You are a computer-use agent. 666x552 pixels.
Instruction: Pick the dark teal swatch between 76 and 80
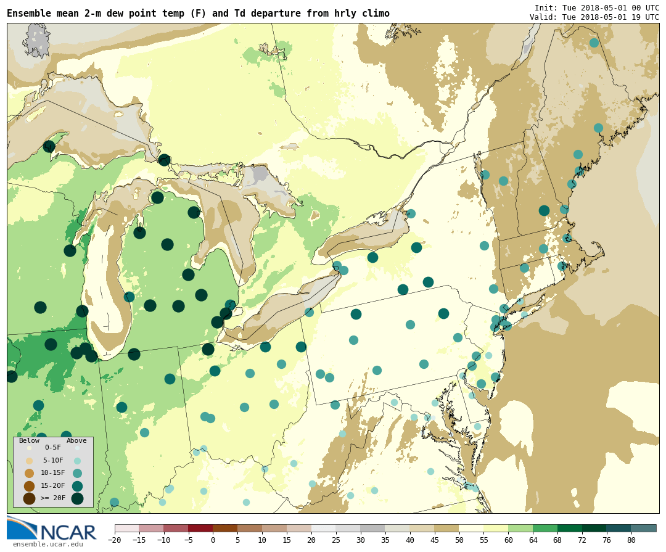coord(619,528)
